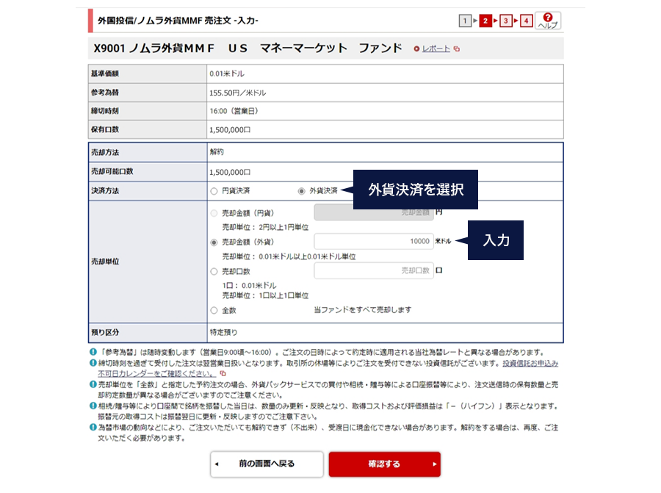Click step 3 indicator box
Viewport: 661px width, 493px height.
pos(505,21)
